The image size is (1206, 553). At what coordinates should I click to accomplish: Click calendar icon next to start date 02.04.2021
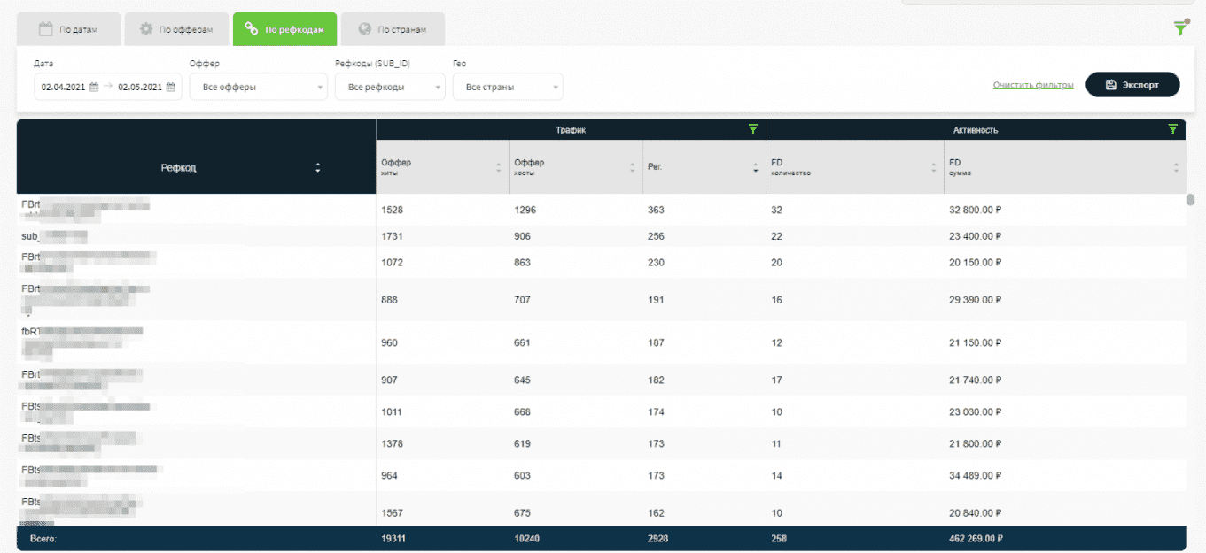(x=94, y=87)
